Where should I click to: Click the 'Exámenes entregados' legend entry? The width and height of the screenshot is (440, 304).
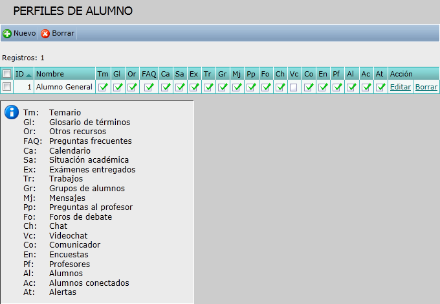pyautogui.click(x=93, y=169)
